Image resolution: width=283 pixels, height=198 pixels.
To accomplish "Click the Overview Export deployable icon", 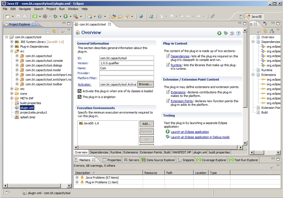I will [x=232, y=33].
